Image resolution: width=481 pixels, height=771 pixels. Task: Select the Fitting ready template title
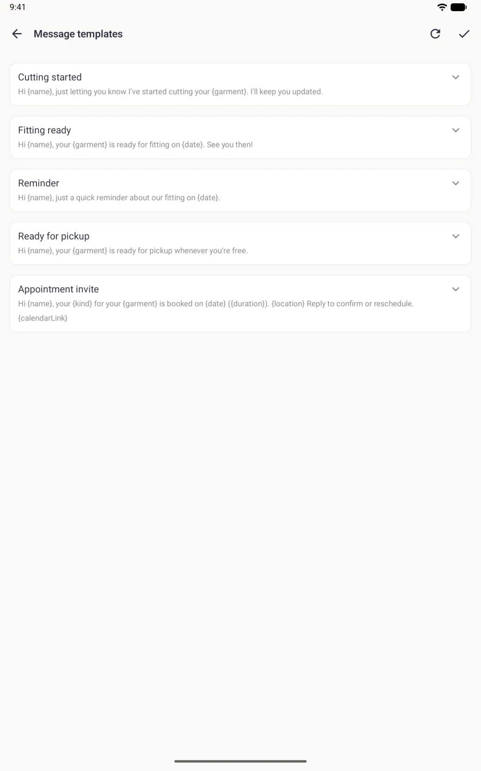tap(44, 130)
